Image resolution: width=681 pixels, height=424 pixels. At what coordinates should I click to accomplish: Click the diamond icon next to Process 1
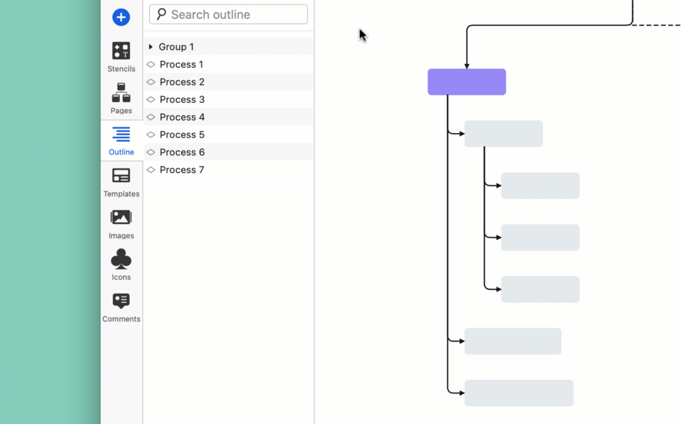point(151,64)
